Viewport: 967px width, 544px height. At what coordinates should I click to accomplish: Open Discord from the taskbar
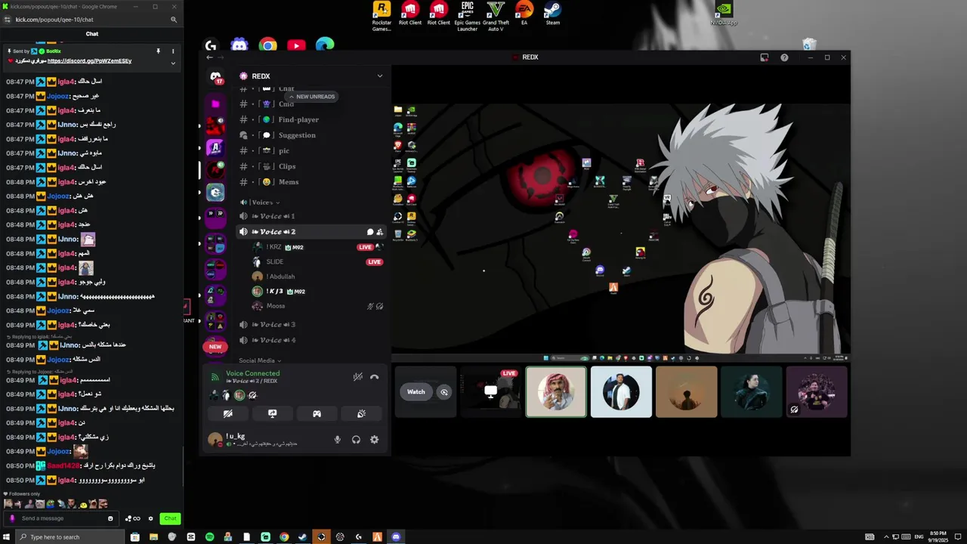[x=396, y=537]
